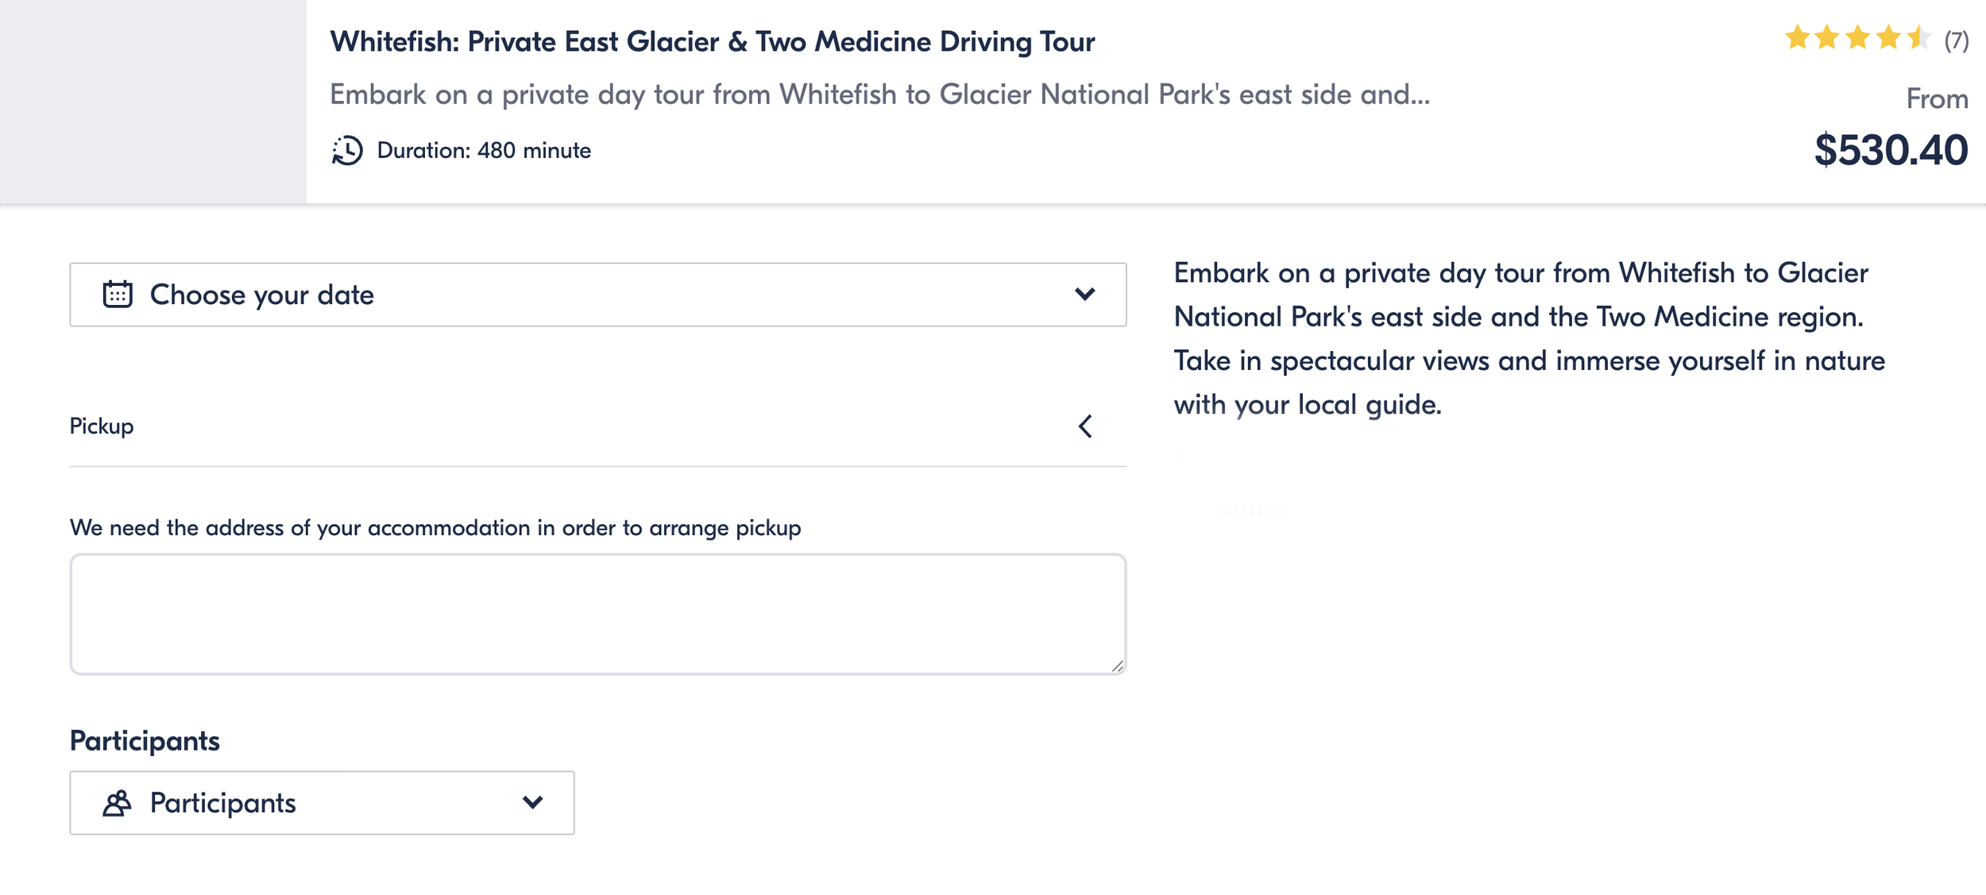
Task: Click the down arrow in the Participants selector
Action: (x=532, y=803)
